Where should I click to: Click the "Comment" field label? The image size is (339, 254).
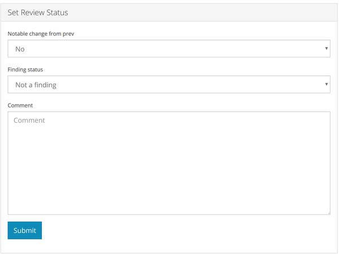(20, 105)
